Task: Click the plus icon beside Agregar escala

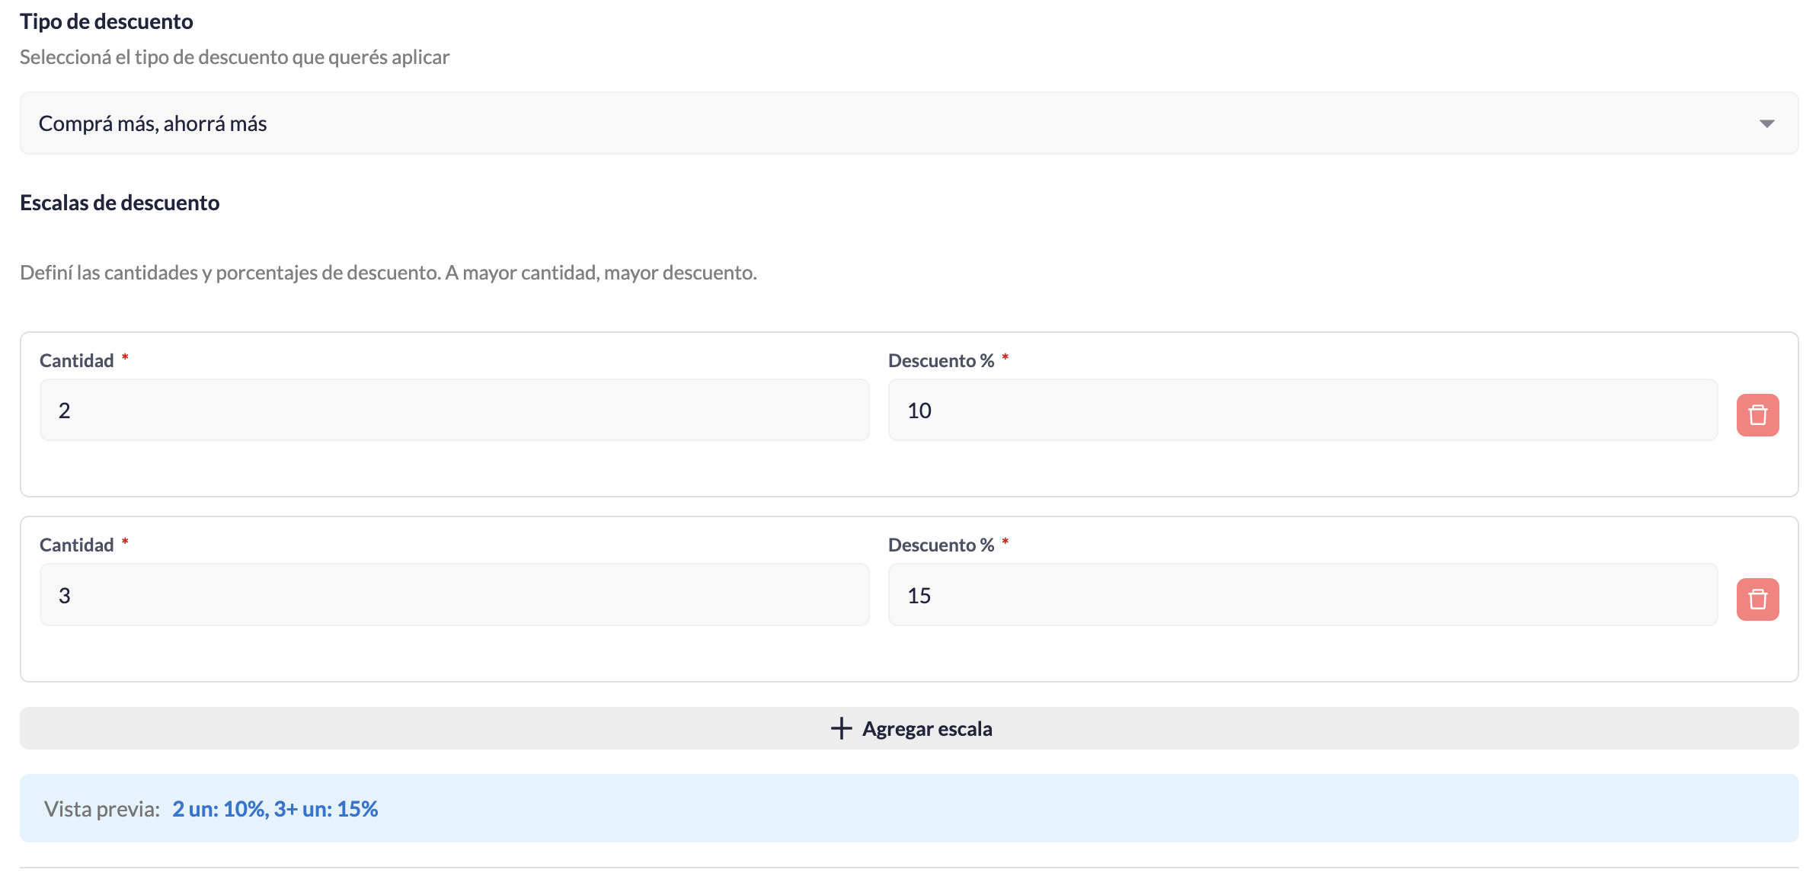Action: click(x=841, y=728)
